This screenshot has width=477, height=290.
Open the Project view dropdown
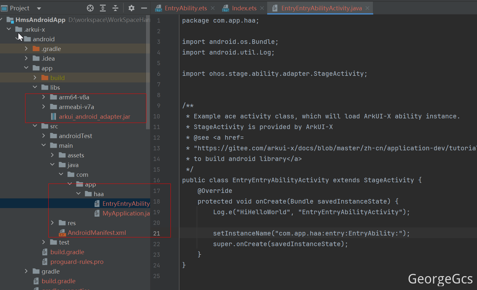39,8
